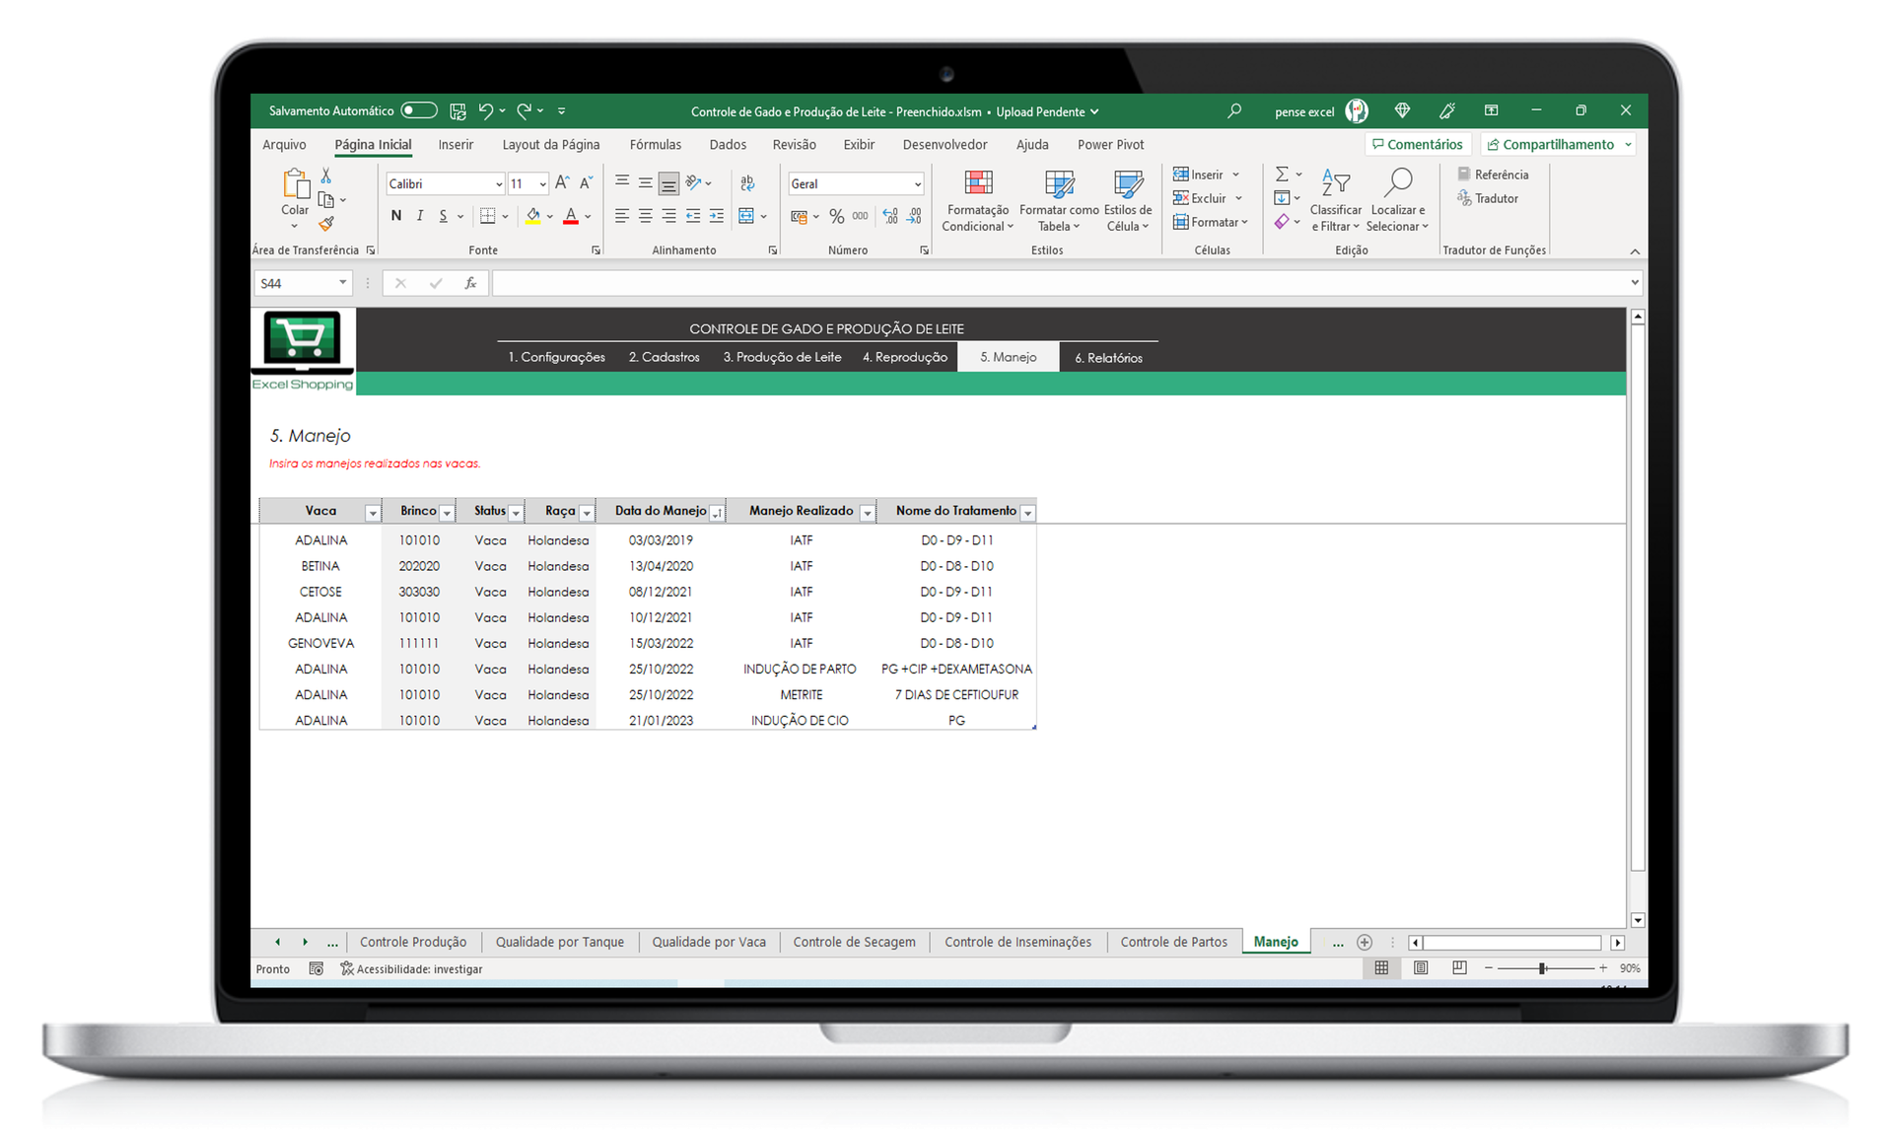The width and height of the screenshot is (1893, 1135).
Task: Click the undo arrow icon
Action: 485,111
